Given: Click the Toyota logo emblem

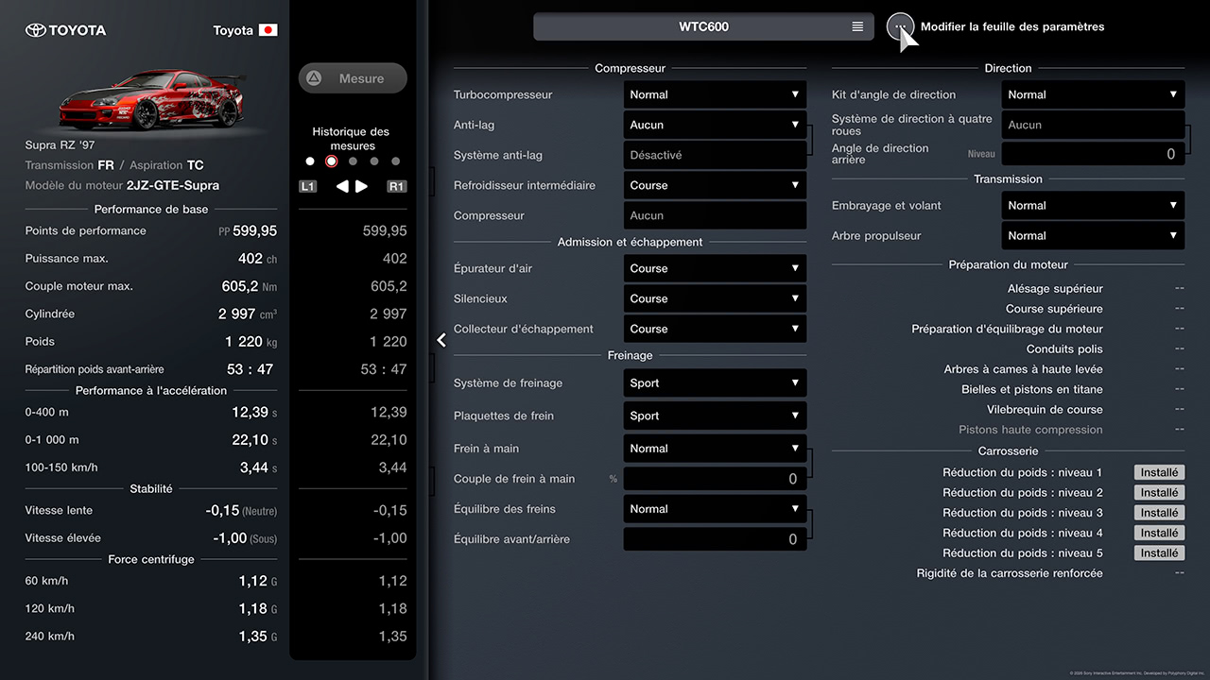Looking at the screenshot, I should pos(35,30).
